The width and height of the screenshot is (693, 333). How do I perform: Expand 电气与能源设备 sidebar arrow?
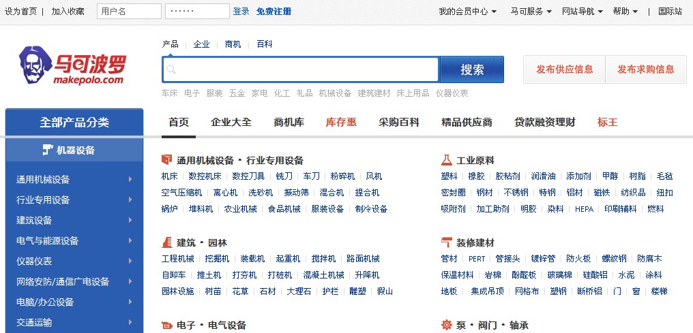coord(130,240)
